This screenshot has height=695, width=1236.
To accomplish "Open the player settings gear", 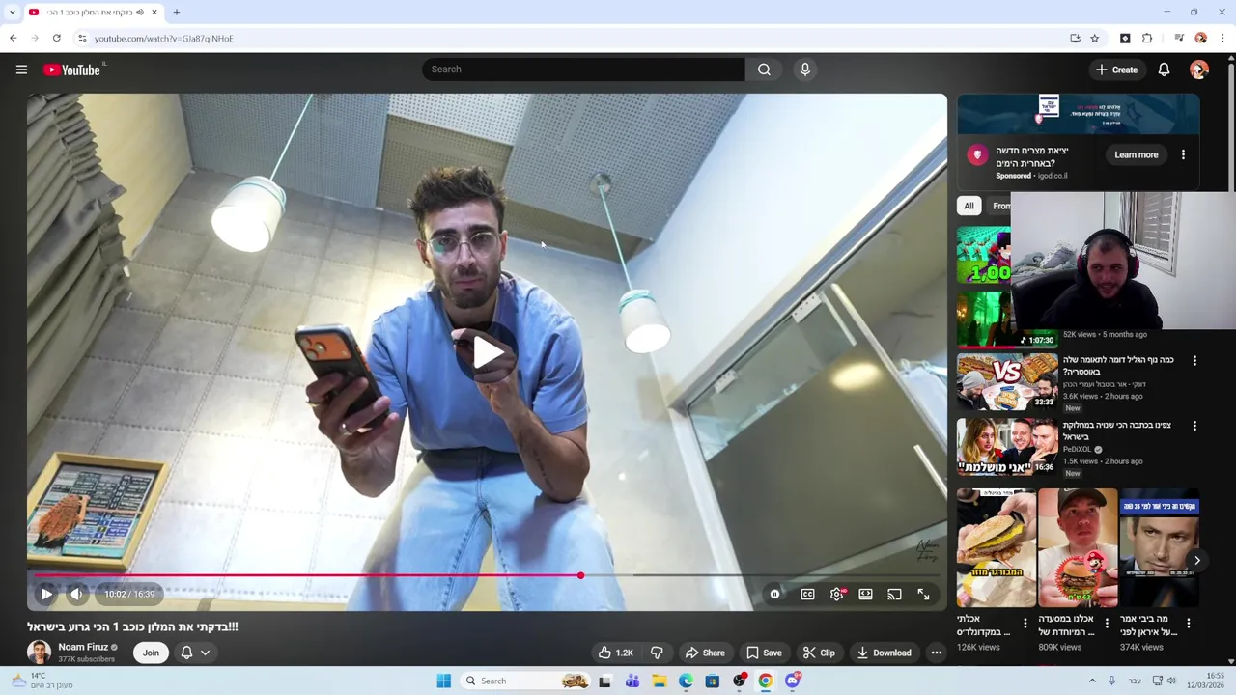I will point(836,595).
